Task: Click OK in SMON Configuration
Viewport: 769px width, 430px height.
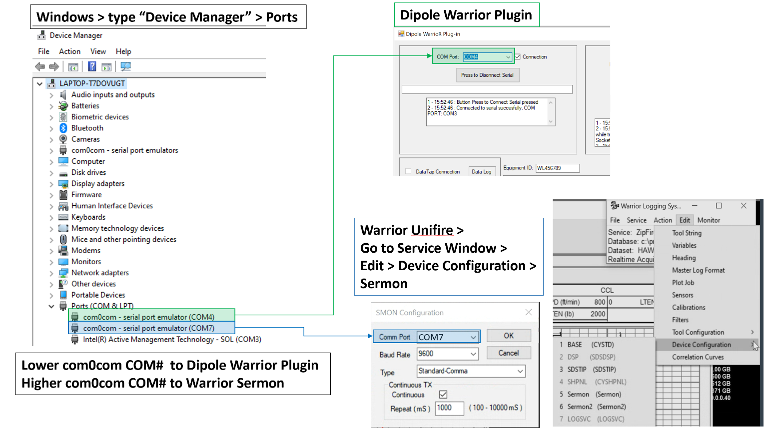Action: pos(509,336)
